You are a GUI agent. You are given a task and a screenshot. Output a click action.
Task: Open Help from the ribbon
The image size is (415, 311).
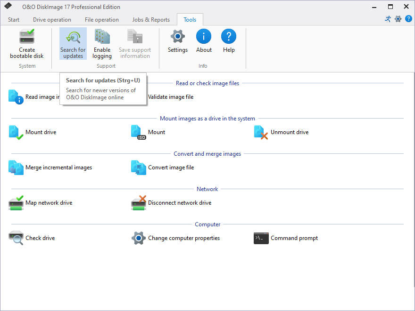tap(229, 37)
